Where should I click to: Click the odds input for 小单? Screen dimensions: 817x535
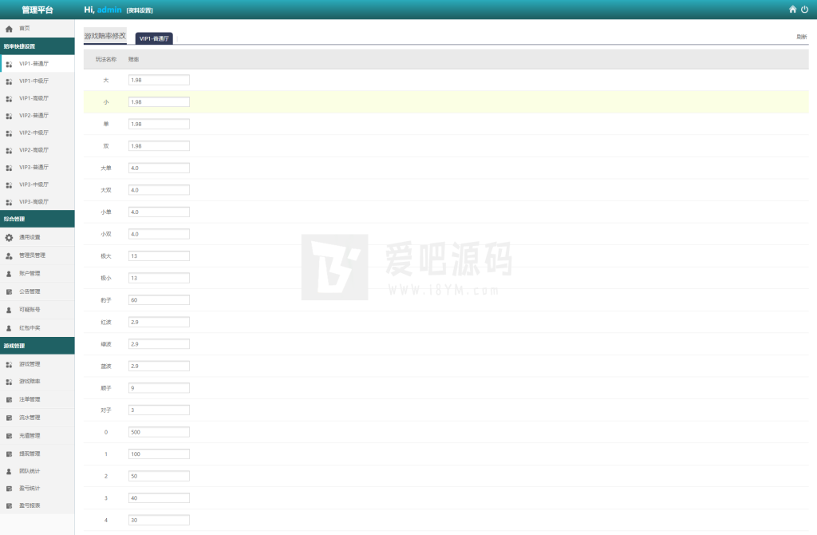(159, 212)
